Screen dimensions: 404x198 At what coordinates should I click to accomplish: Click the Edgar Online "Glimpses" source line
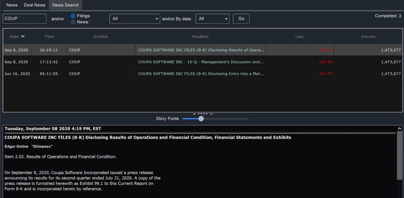coord(28,146)
